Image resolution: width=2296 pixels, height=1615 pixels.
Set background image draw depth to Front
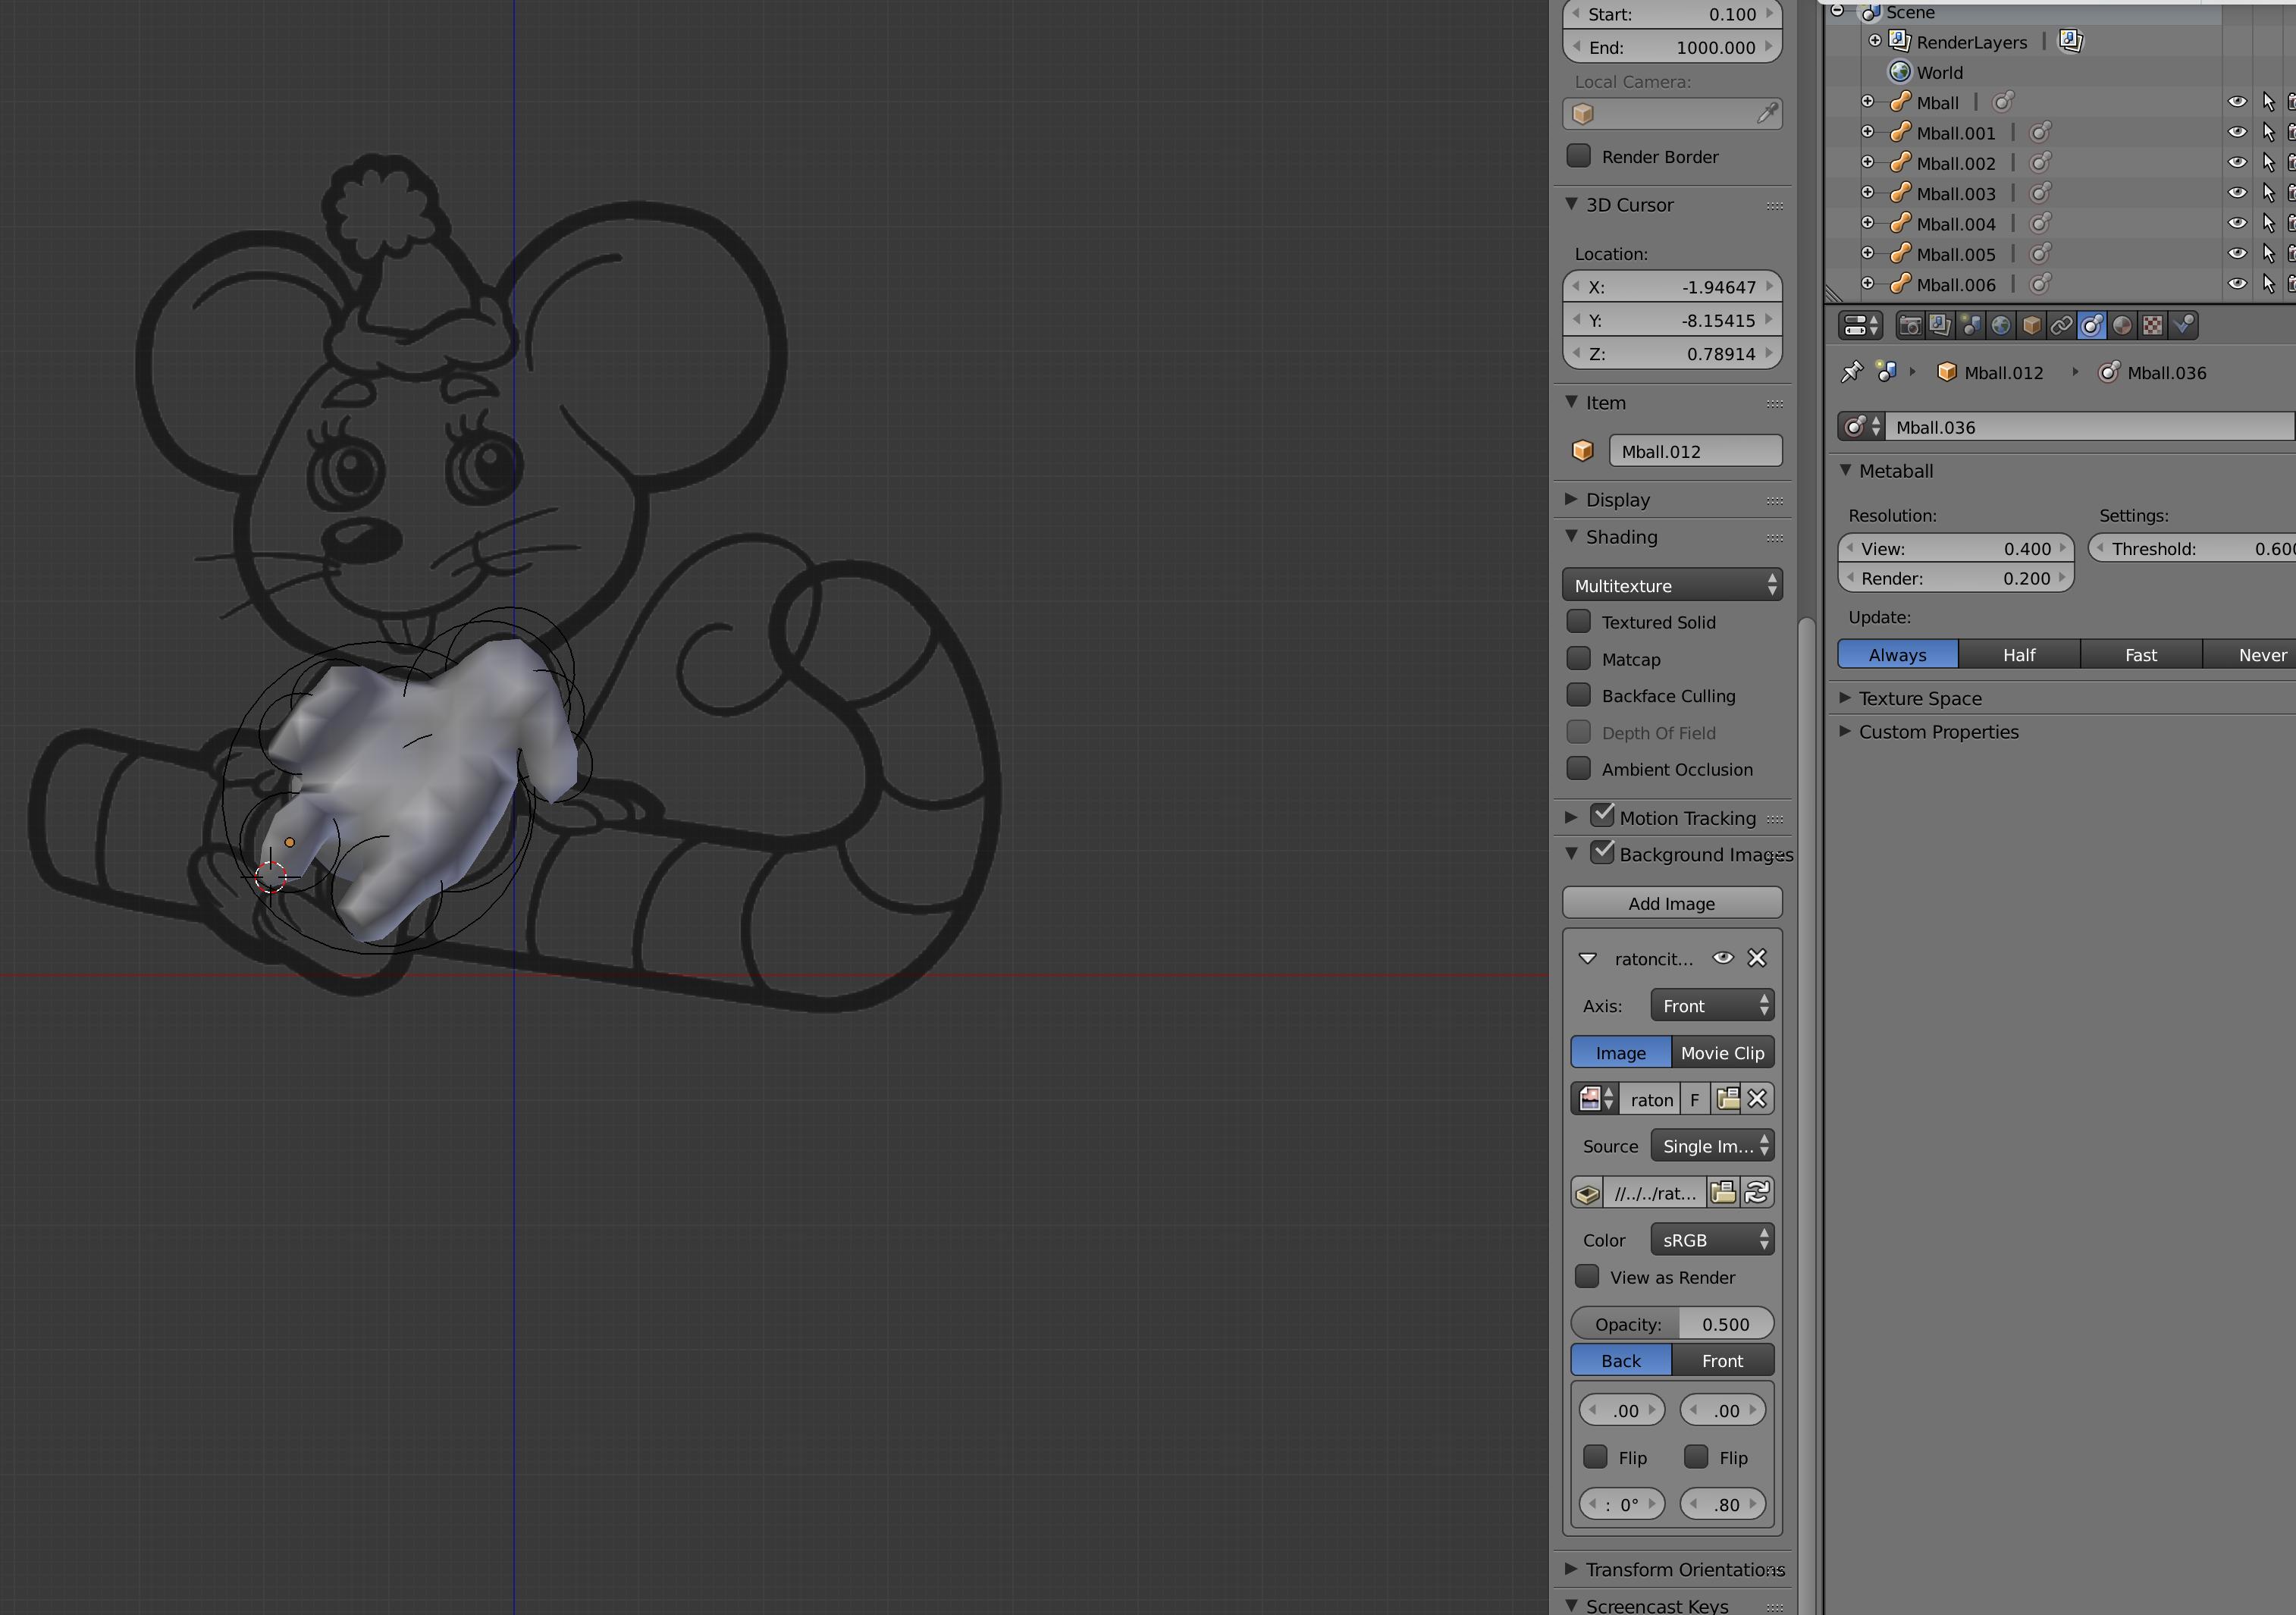[1722, 1360]
